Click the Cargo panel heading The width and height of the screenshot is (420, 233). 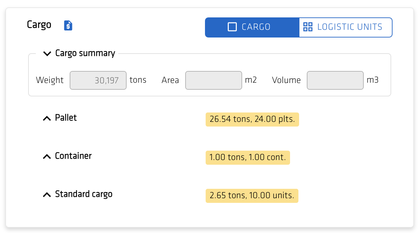39,25
